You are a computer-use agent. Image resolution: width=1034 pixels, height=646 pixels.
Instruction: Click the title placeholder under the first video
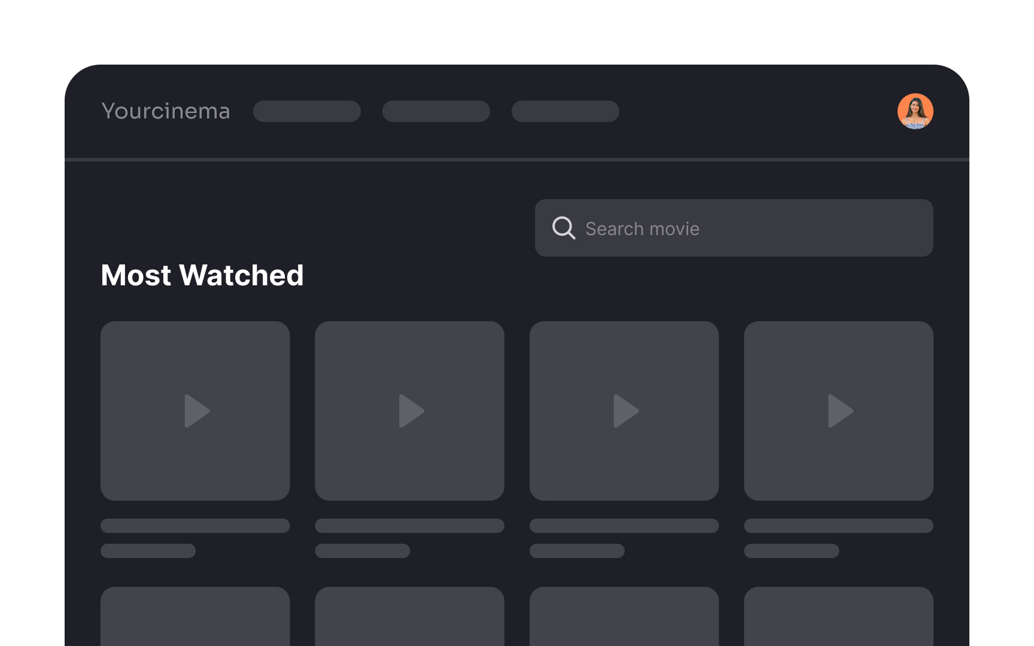pyautogui.click(x=195, y=525)
